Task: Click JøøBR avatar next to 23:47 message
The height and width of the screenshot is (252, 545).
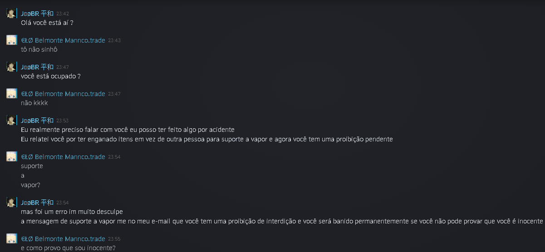Action: tap(11, 67)
